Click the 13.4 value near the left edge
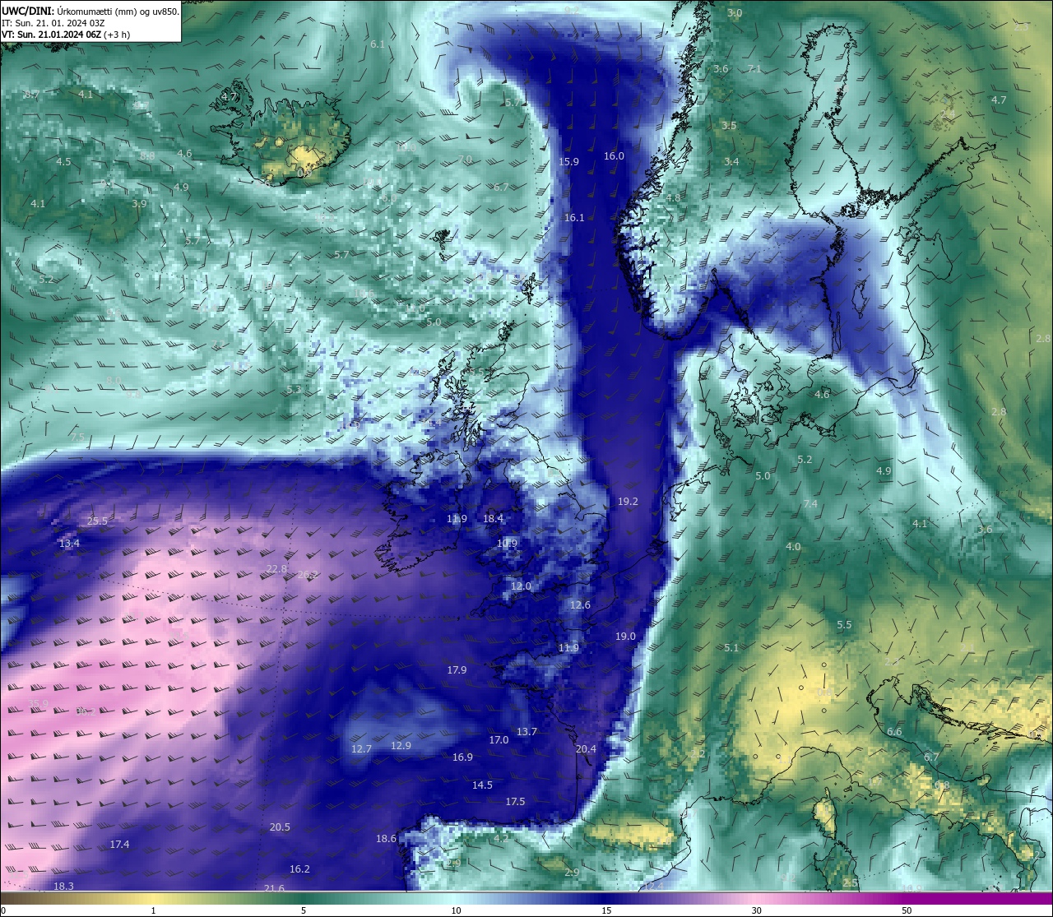The image size is (1053, 917). coord(69,543)
